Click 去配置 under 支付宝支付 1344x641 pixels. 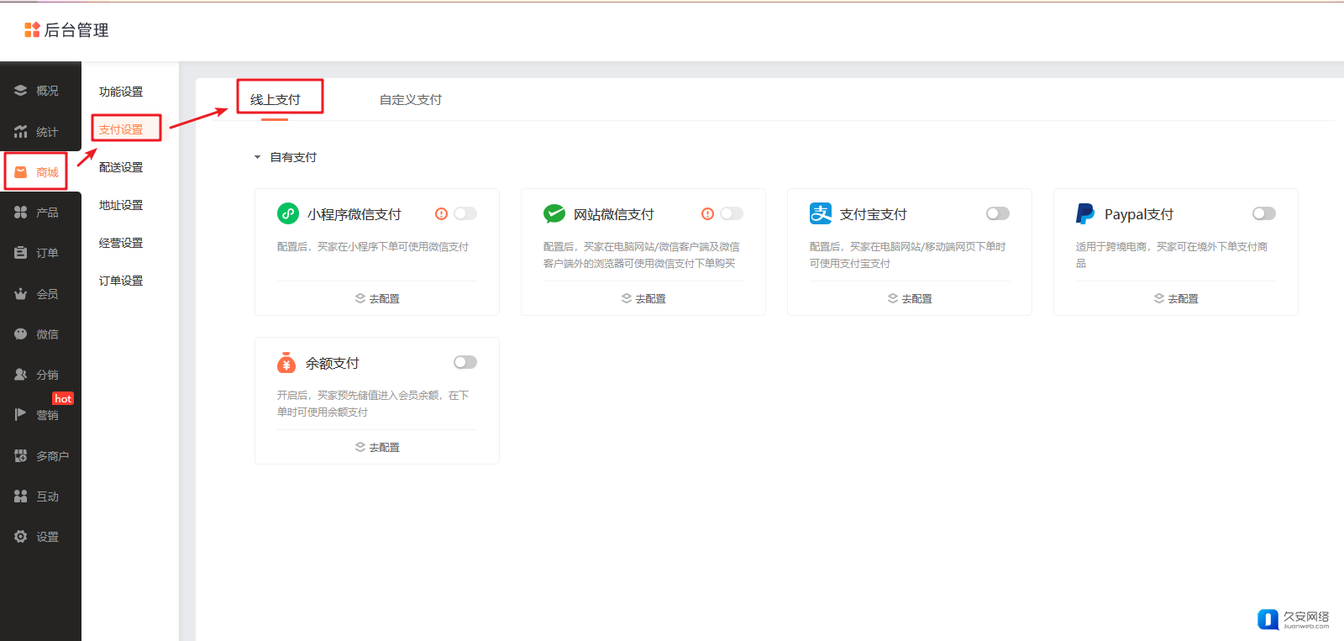[x=910, y=298]
